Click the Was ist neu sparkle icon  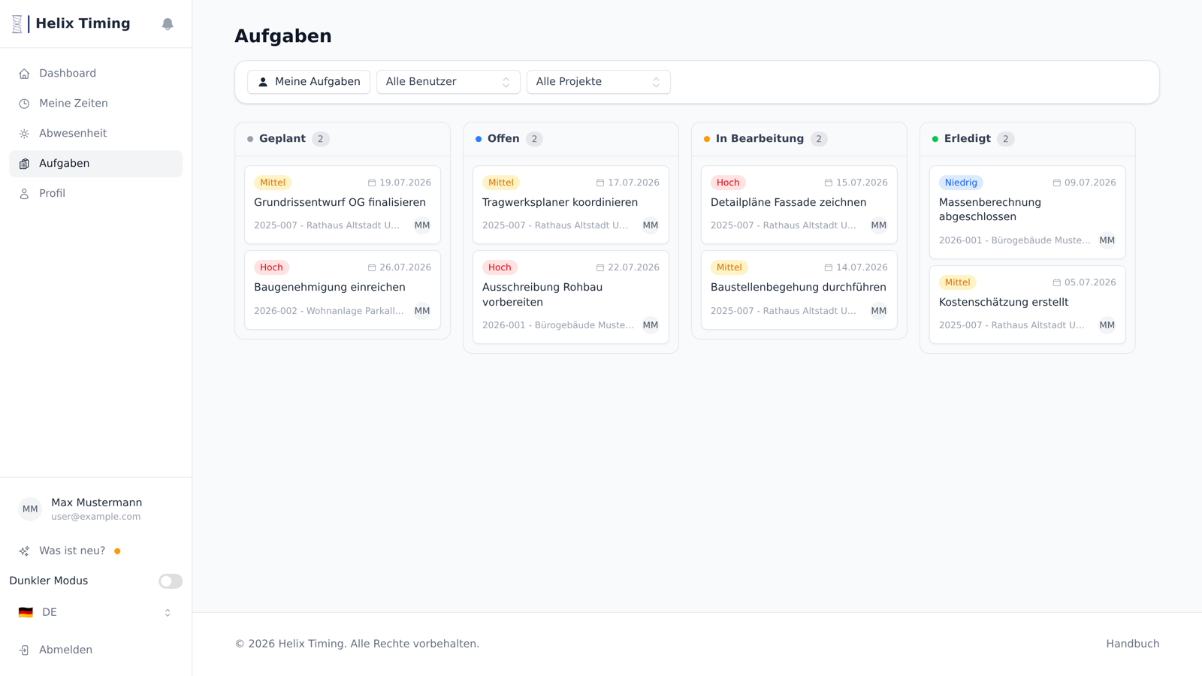coord(24,551)
